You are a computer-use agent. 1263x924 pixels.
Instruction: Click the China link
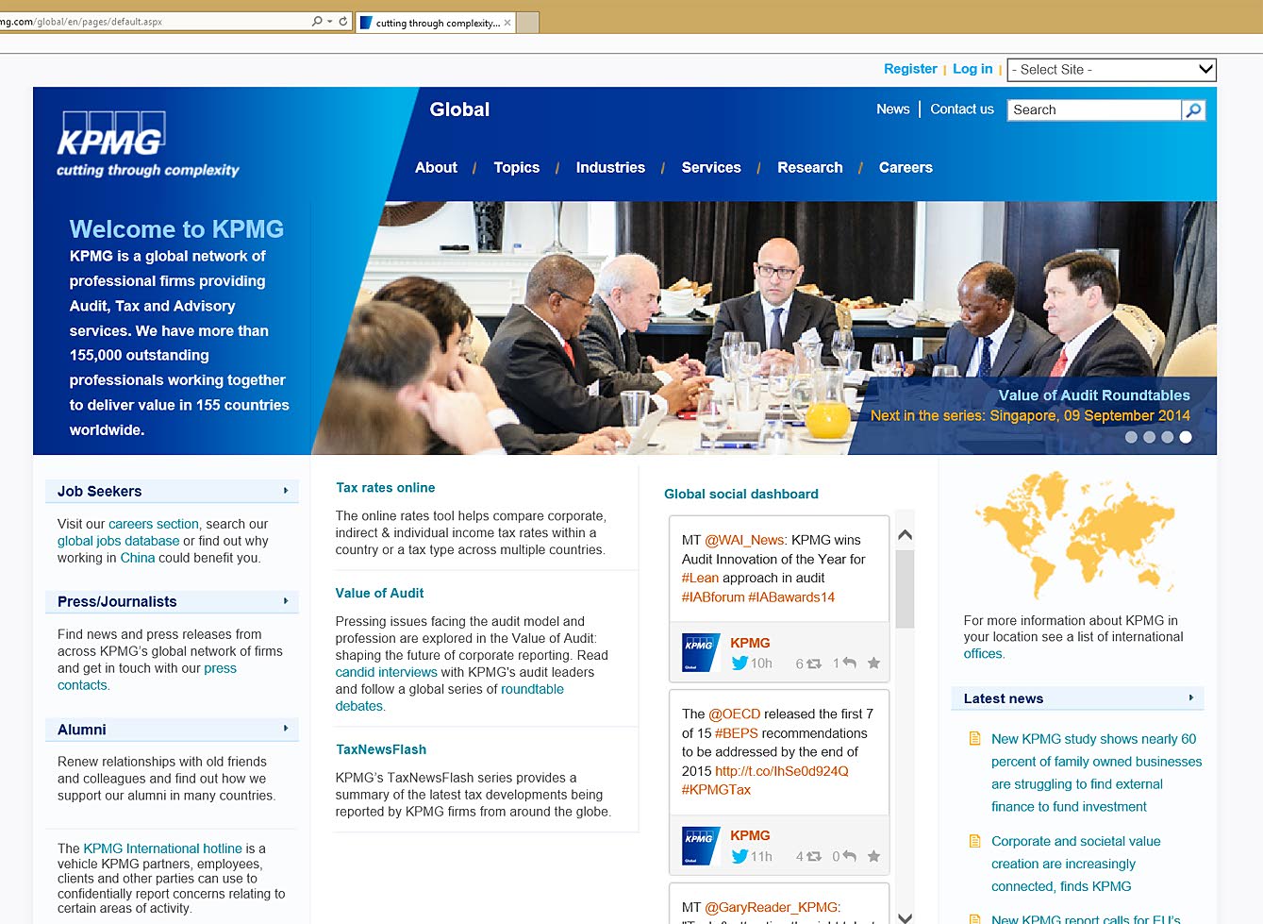138,558
